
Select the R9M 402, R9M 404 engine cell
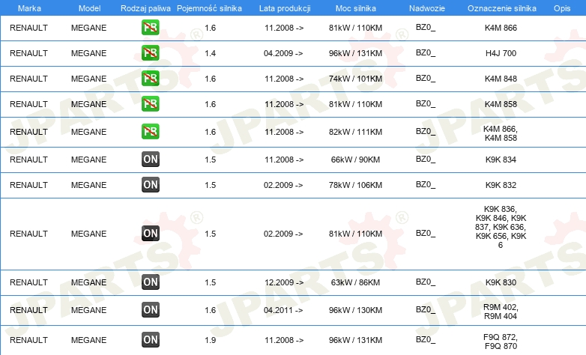[501, 312]
